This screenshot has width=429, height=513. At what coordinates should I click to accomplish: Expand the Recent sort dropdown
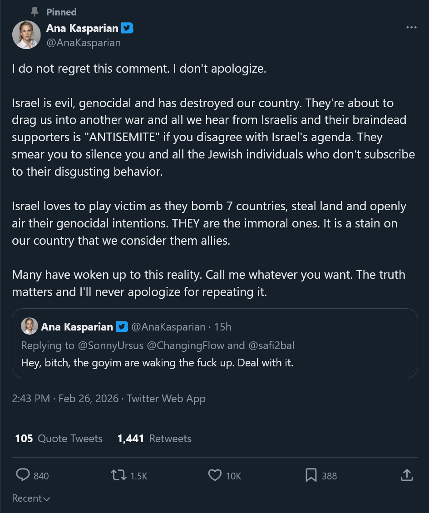click(x=31, y=498)
